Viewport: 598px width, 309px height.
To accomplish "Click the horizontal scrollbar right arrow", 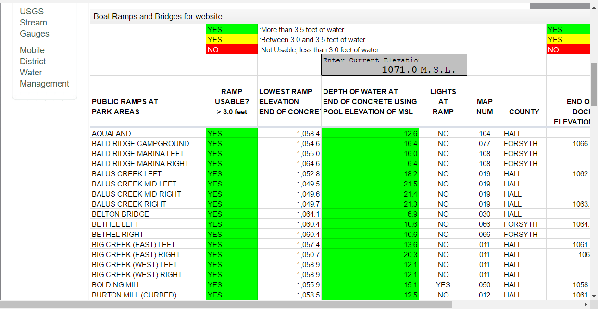I will point(586,305).
